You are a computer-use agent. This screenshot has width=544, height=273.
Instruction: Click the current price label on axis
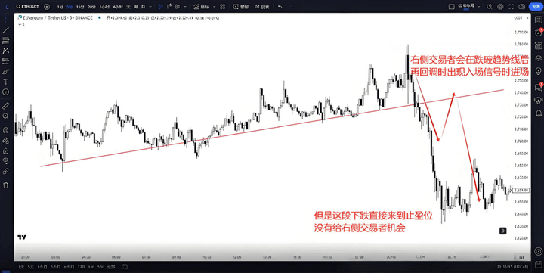(521, 190)
